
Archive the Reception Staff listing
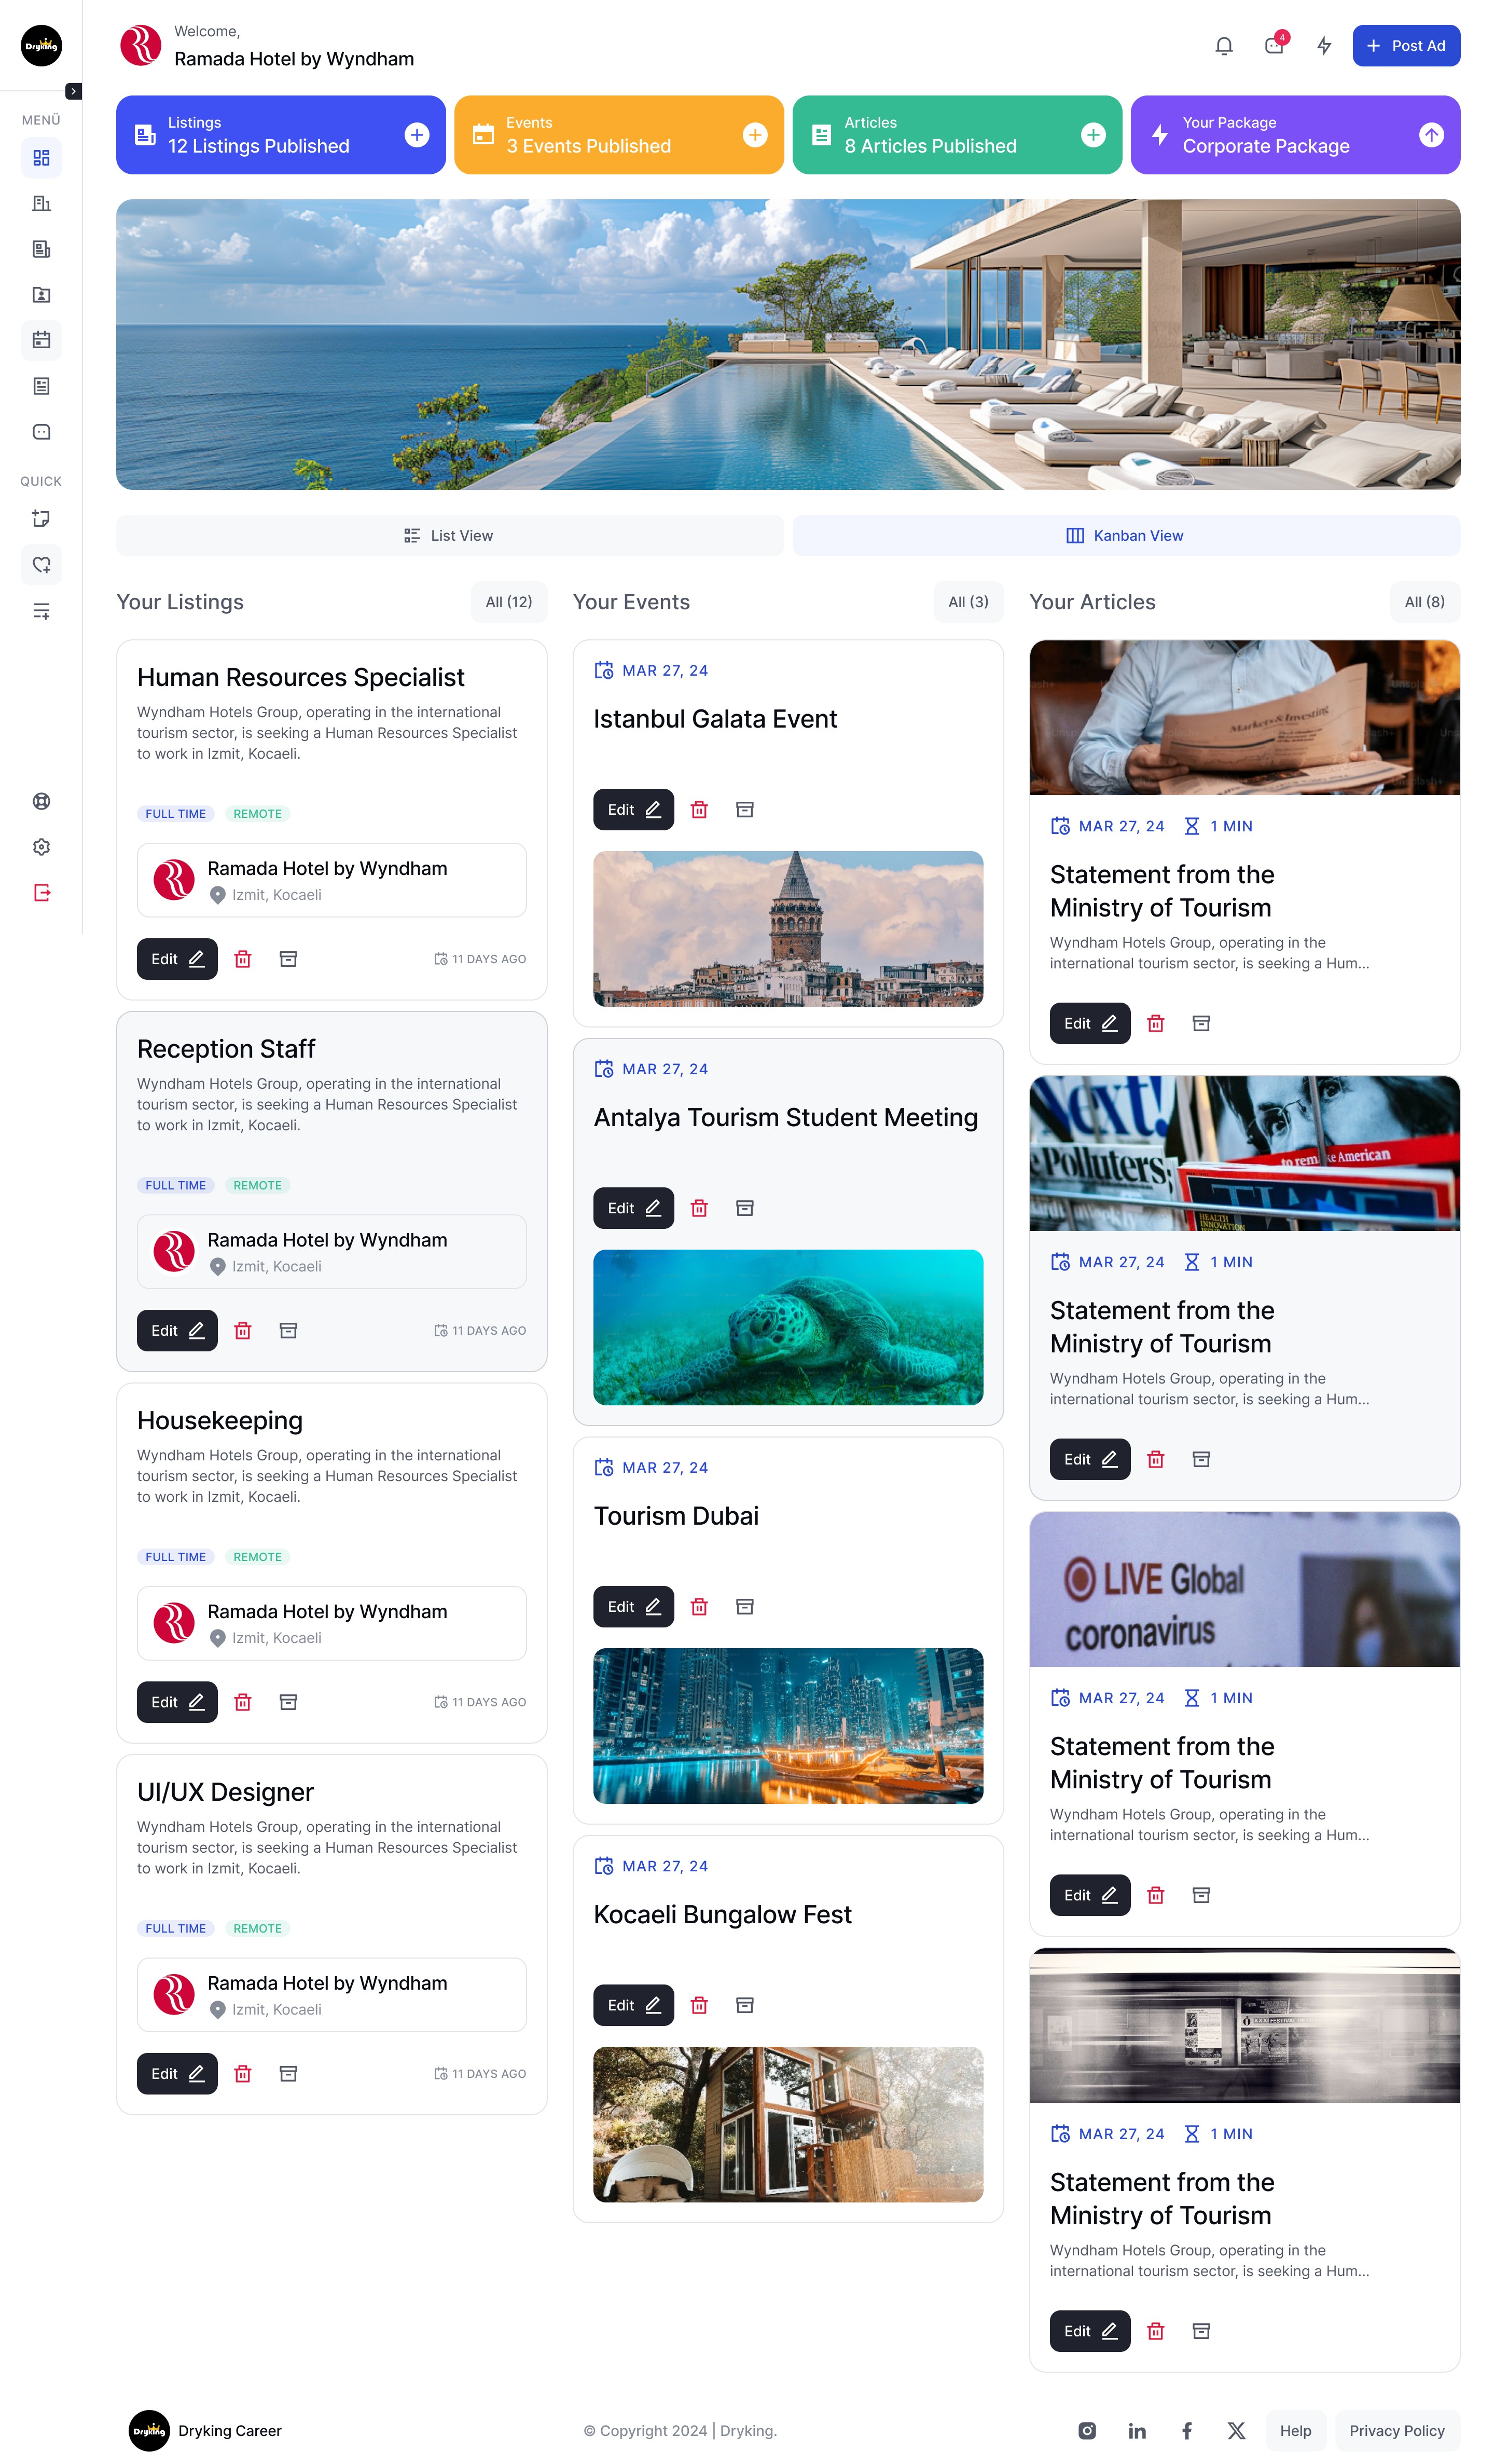[288, 1330]
